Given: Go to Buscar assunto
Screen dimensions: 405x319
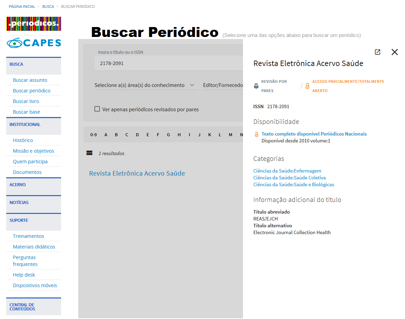Looking at the screenshot, I should pos(30,80).
